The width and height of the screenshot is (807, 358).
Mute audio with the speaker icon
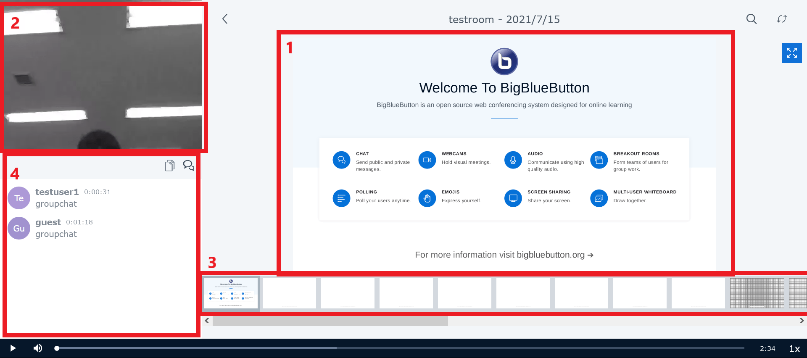click(38, 348)
